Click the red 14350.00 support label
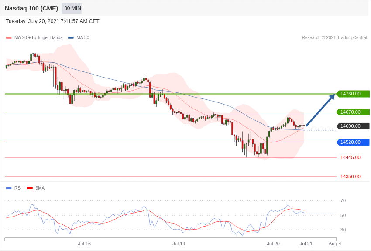The width and height of the screenshot is (371, 251). tap(350, 176)
